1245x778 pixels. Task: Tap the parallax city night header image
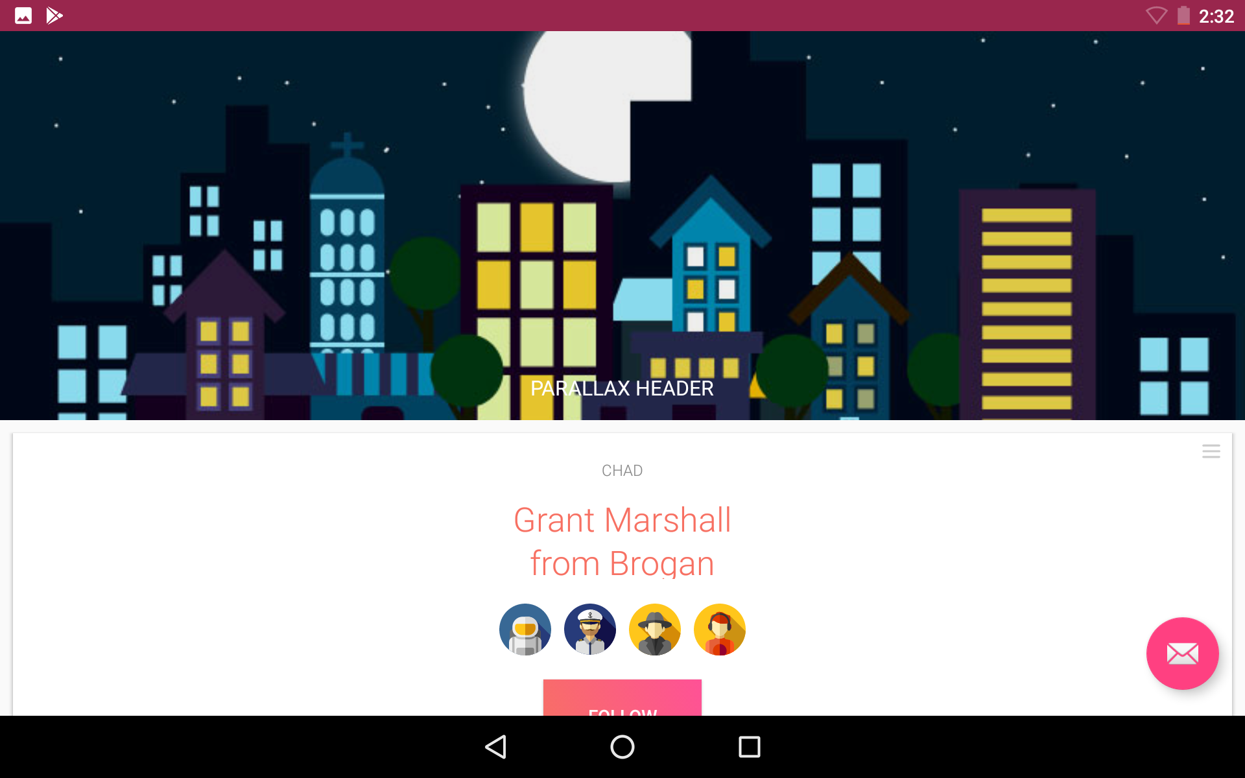[x=622, y=225]
